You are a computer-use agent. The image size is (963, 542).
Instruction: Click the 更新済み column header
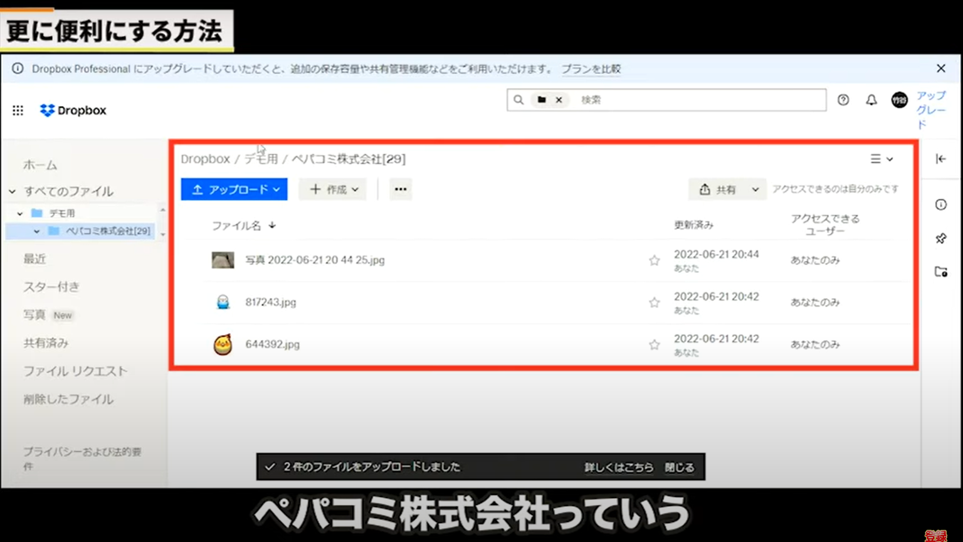693,225
